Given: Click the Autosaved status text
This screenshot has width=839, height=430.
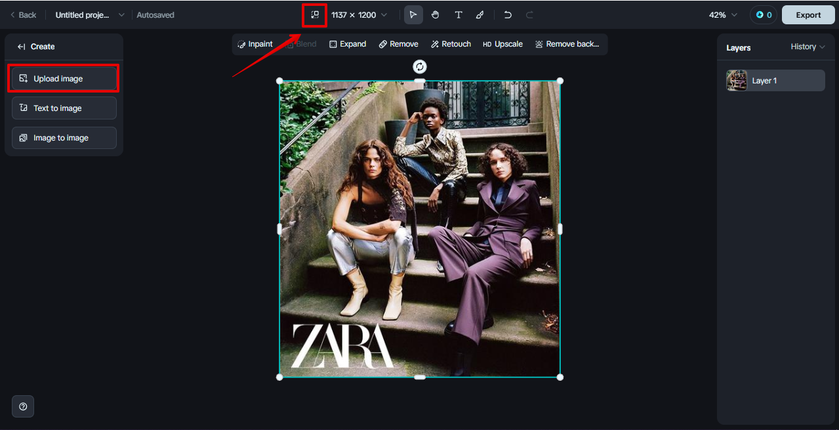Looking at the screenshot, I should 155,14.
